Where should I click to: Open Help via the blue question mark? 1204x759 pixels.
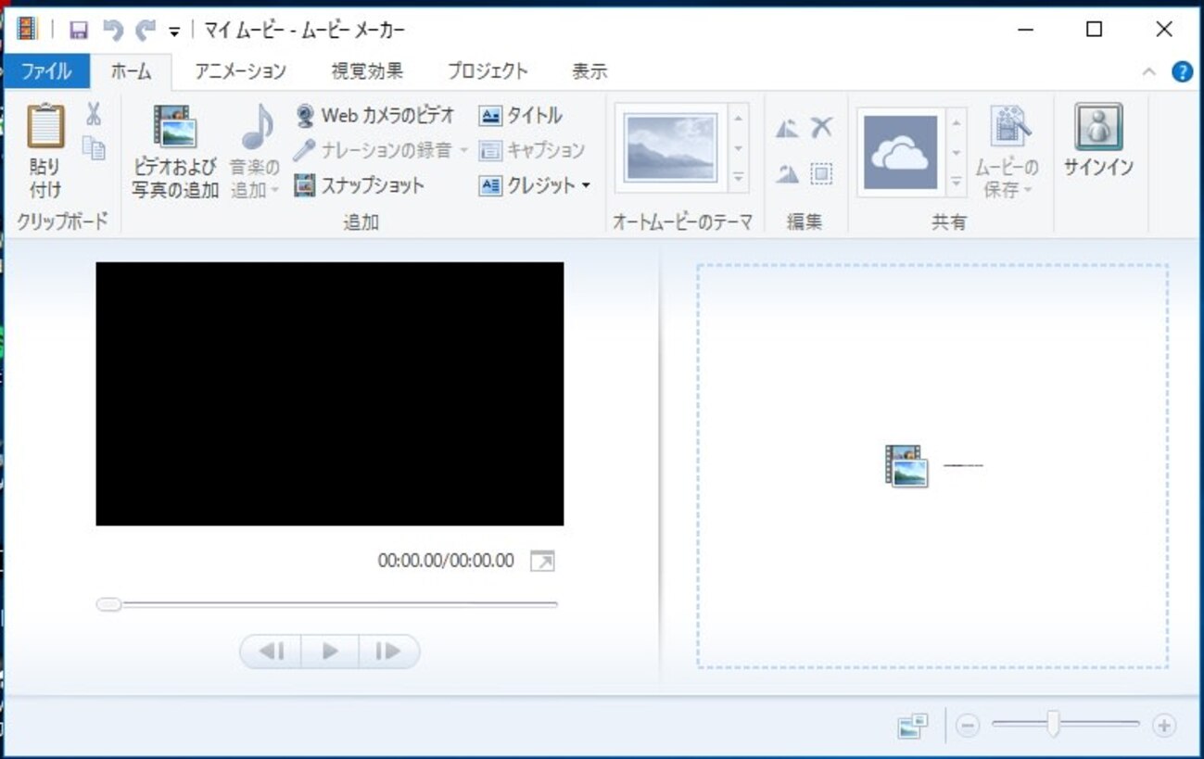tap(1182, 72)
